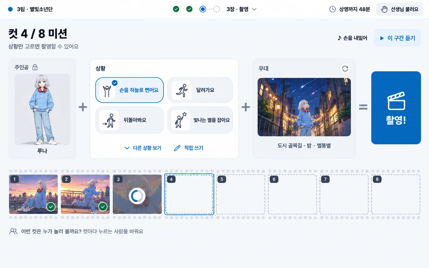Click the lock icon beside 주인공
Screen dimensions: 429x268
coord(35,67)
